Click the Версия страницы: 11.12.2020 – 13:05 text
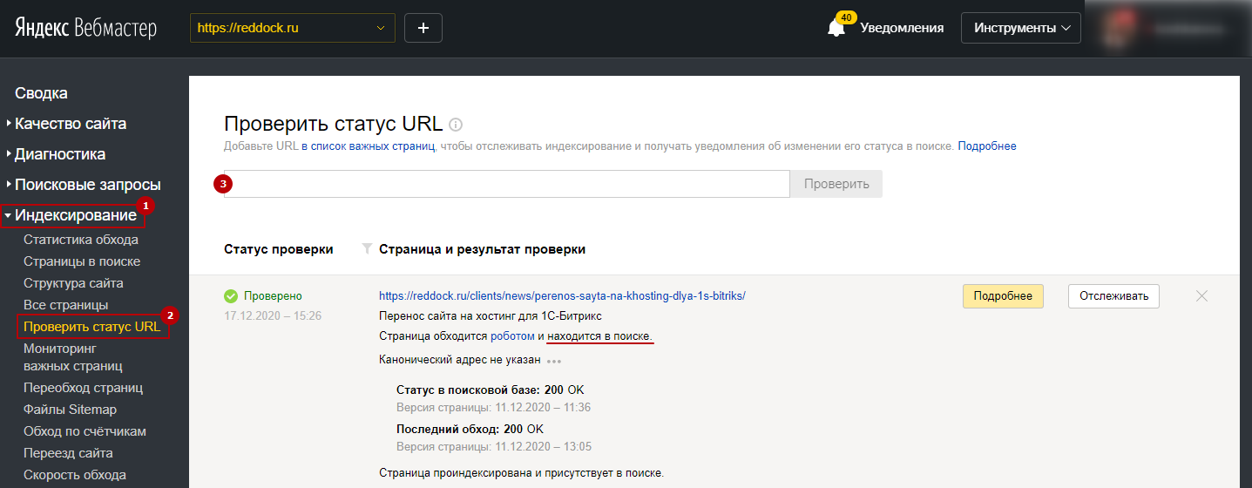This screenshot has width=1252, height=488. pos(494,448)
